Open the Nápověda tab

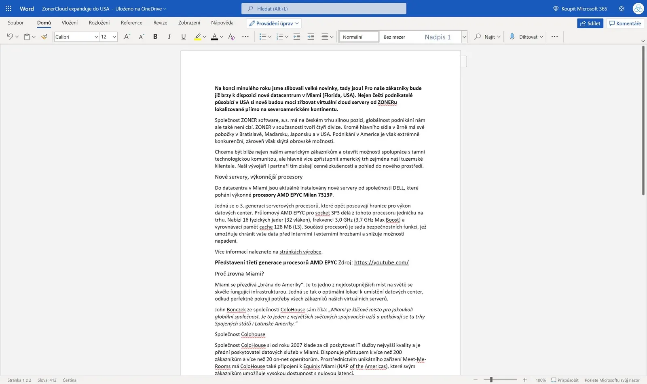(222, 23)
